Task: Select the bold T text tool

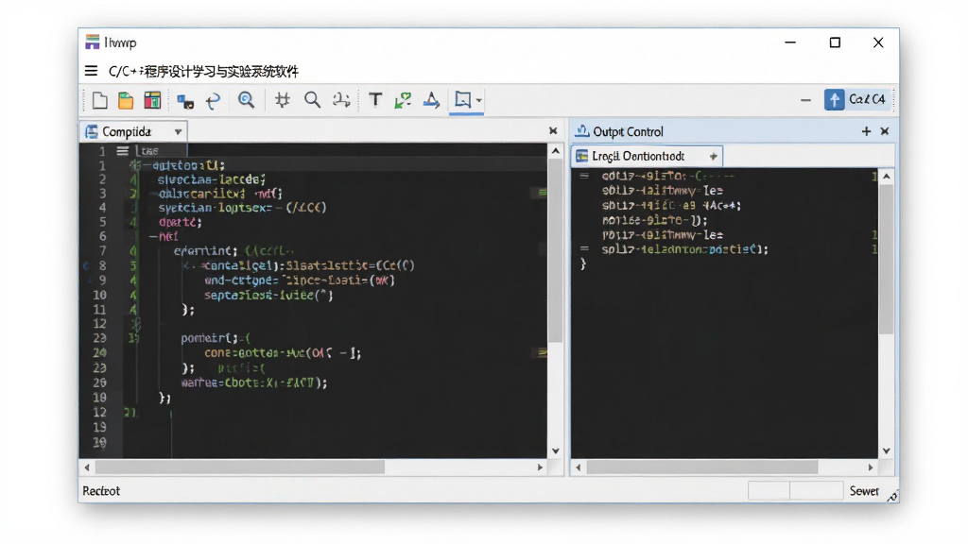Action: 375,100
